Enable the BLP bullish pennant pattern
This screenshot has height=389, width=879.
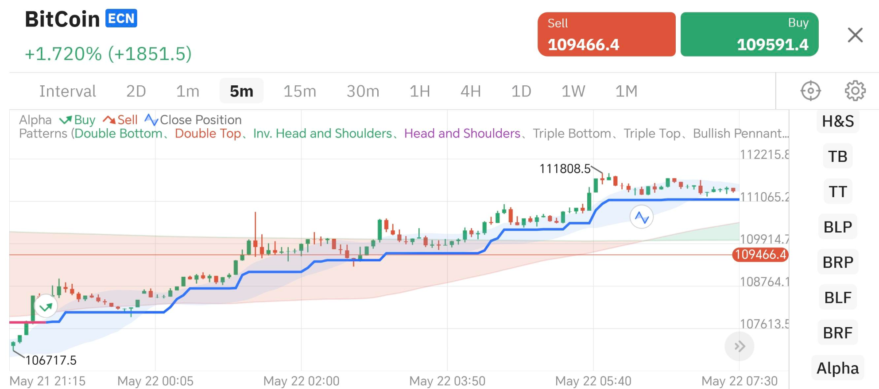[x=837, y=227]
